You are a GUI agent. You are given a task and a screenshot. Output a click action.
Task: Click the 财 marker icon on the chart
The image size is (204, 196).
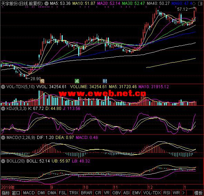(105, 81)
